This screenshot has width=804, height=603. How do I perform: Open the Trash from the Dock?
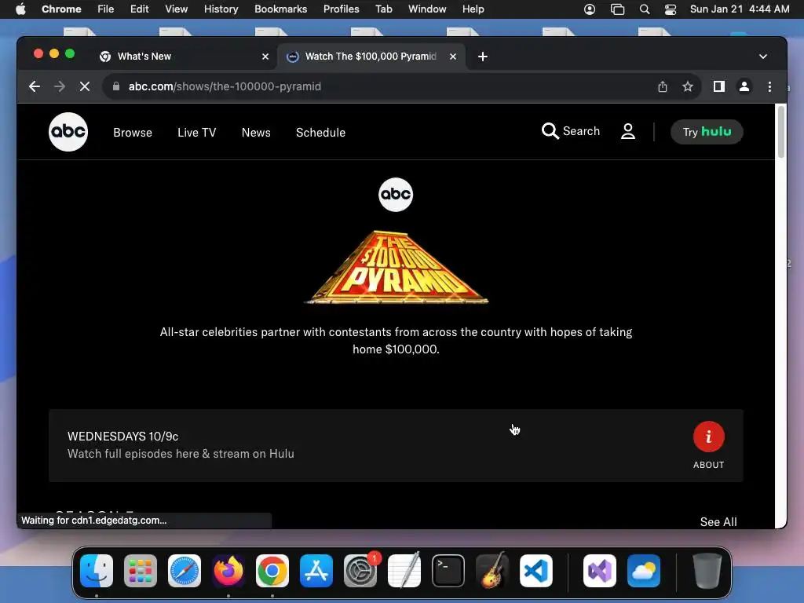pyautogui.click(x=707, y=571)
